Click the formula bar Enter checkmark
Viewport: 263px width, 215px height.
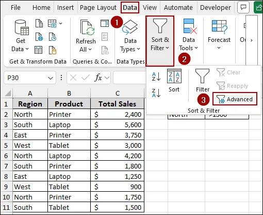click(85, 78)
